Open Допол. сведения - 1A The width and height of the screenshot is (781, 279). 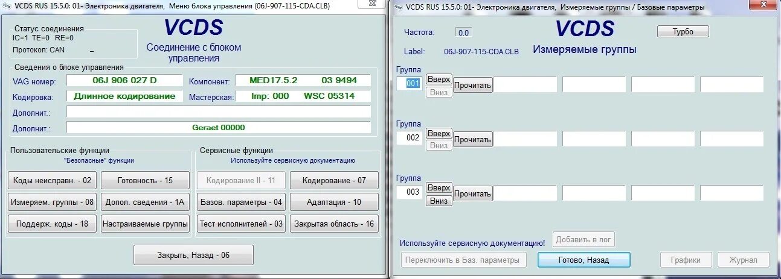tap(145, 202)
